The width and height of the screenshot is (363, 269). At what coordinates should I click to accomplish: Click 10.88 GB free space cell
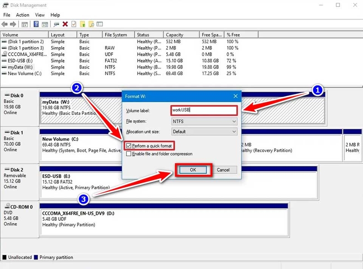pyautogui.click(x=210, y=61)
